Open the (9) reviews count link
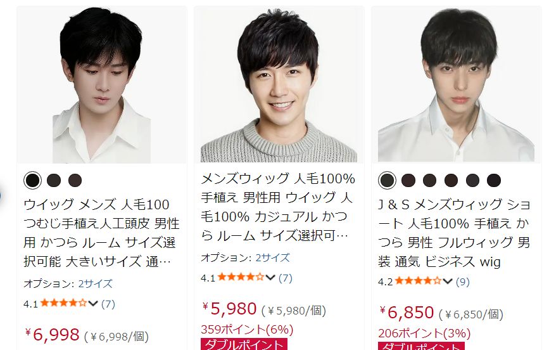 click(x=462, y=282)
